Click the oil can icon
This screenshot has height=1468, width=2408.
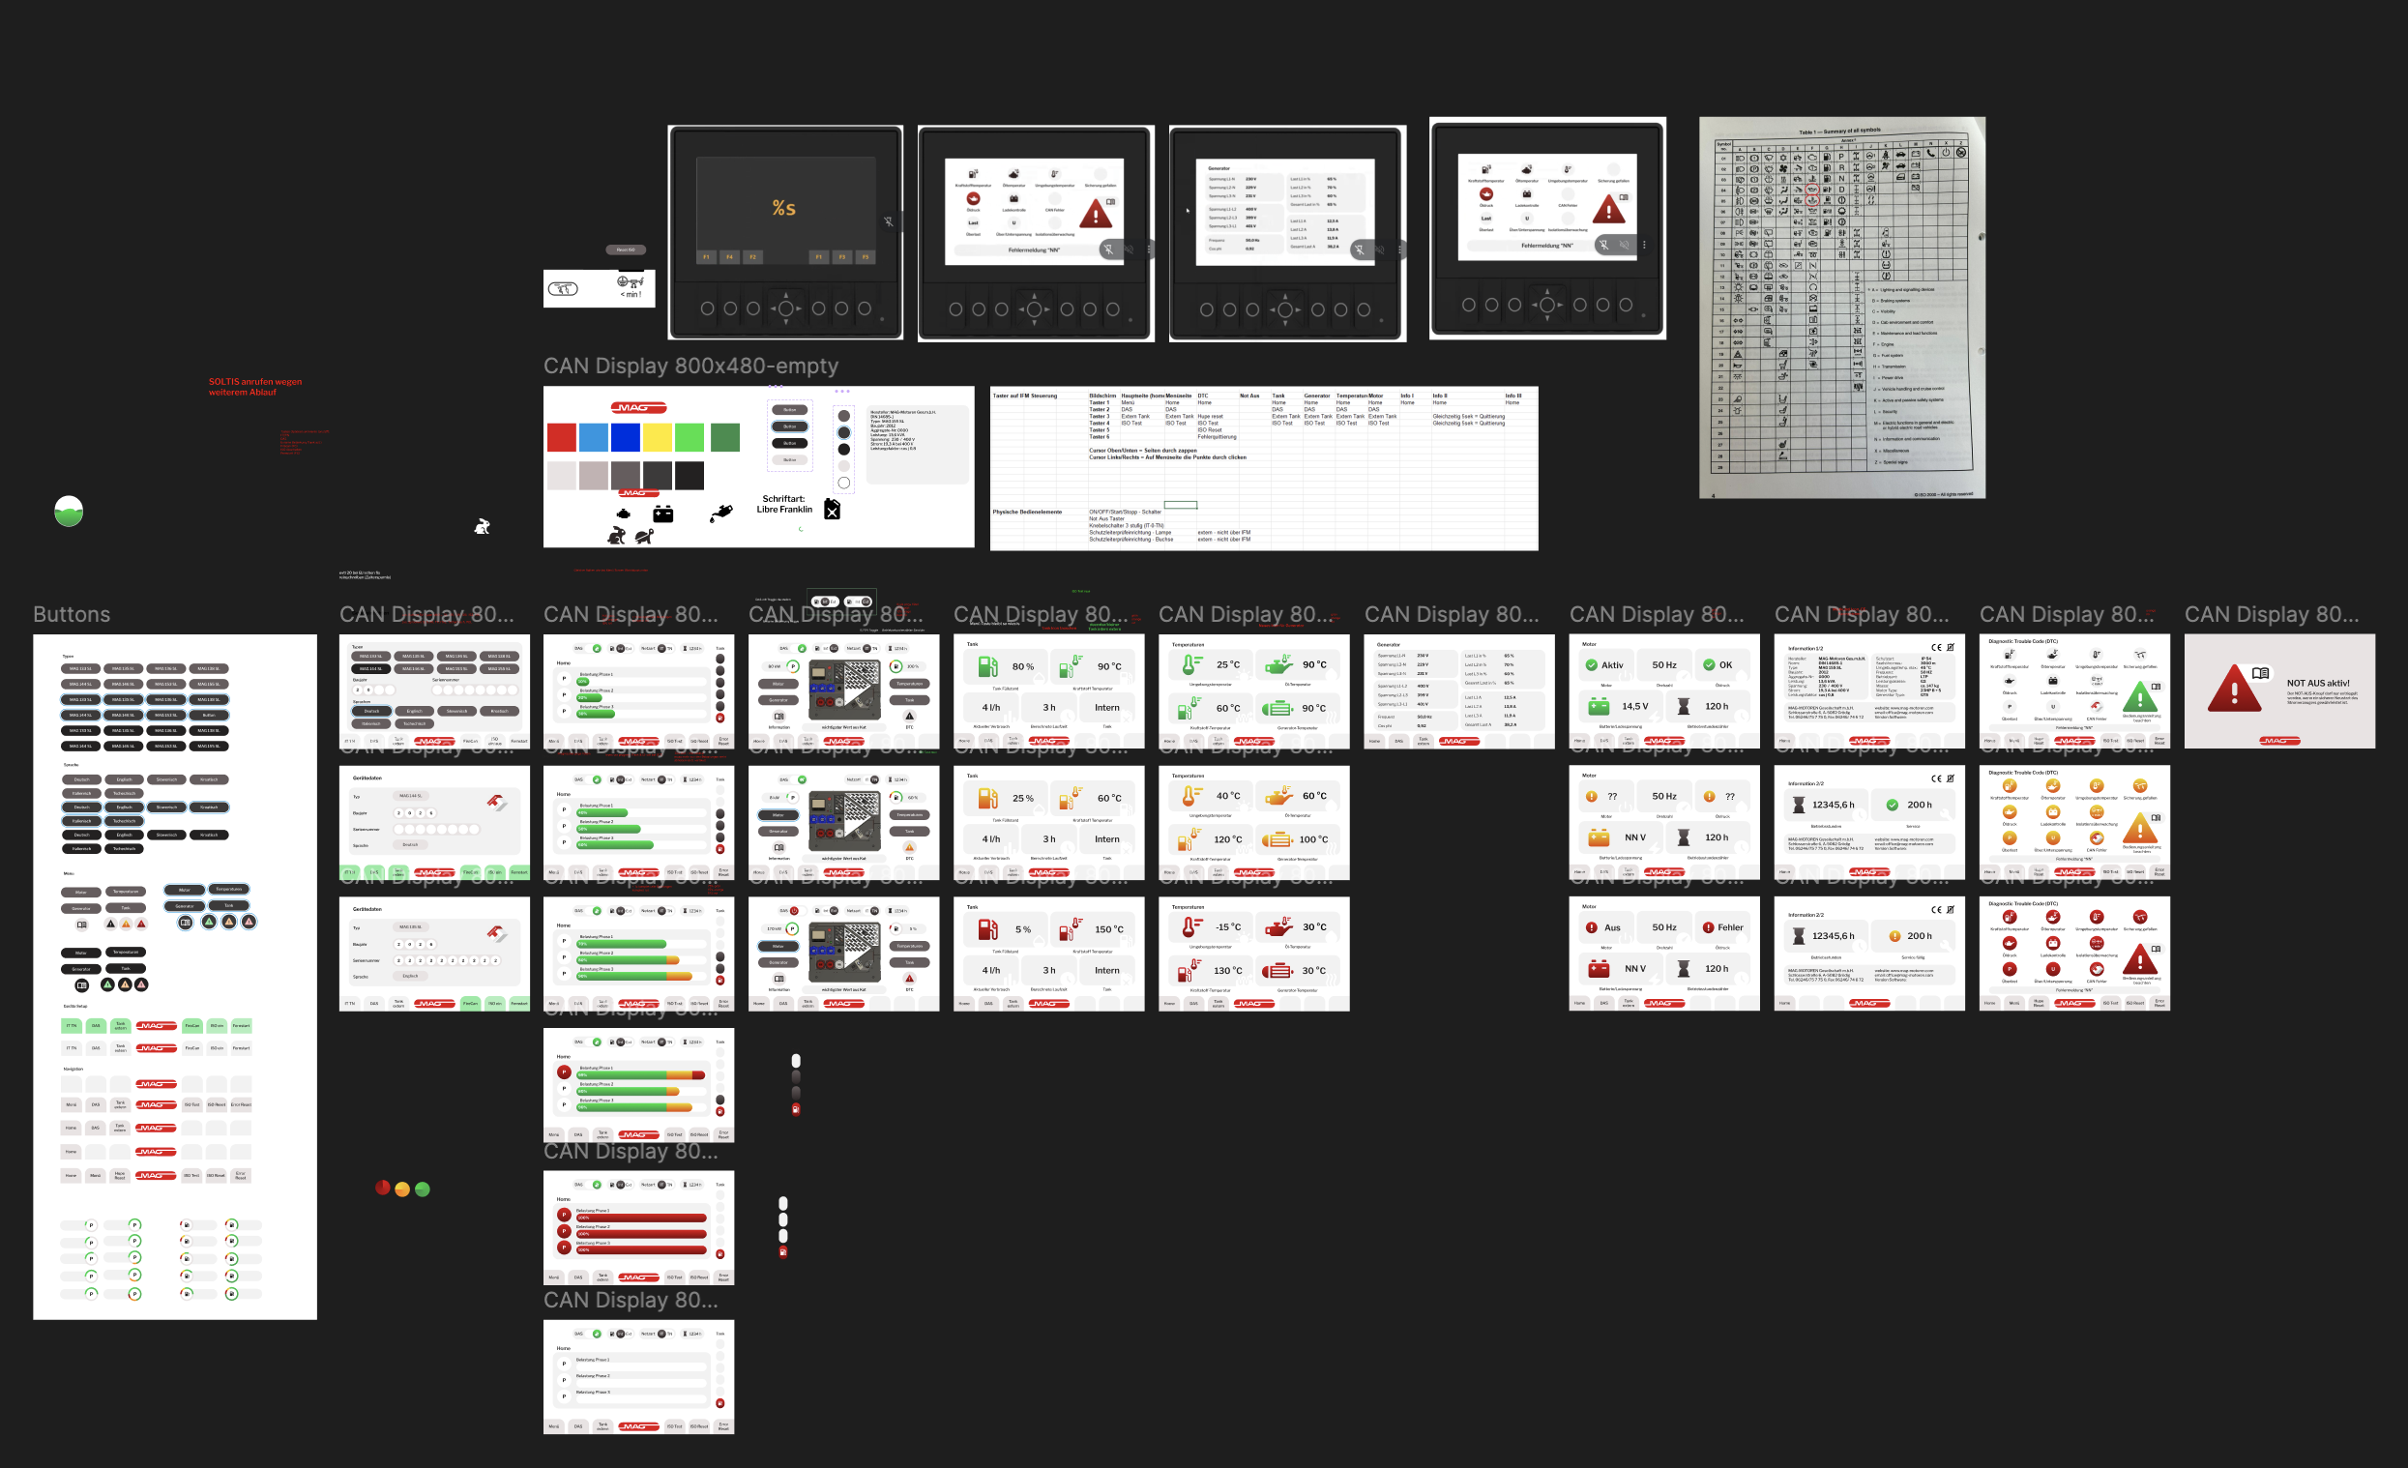tap(721, 514)
